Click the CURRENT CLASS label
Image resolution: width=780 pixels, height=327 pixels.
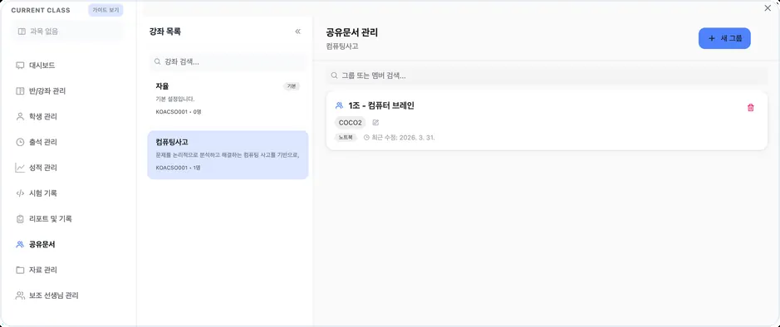tap(41, 10)
